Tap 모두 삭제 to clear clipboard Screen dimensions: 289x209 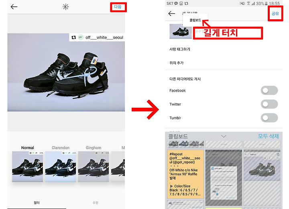point(269,136)
